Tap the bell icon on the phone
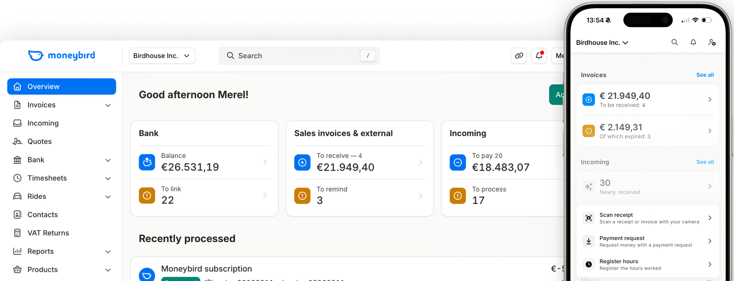The height and width of the screenshot is (281, 734). (693, 42)
